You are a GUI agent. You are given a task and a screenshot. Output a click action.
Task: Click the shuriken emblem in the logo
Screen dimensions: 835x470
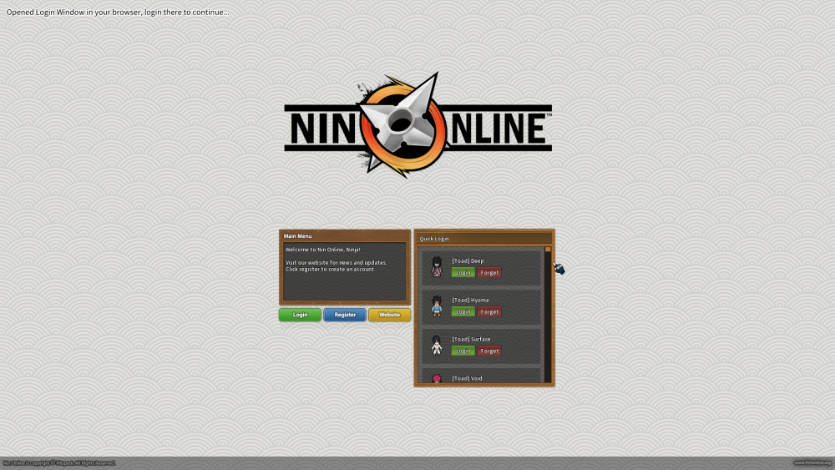click(x=404, y=124)
